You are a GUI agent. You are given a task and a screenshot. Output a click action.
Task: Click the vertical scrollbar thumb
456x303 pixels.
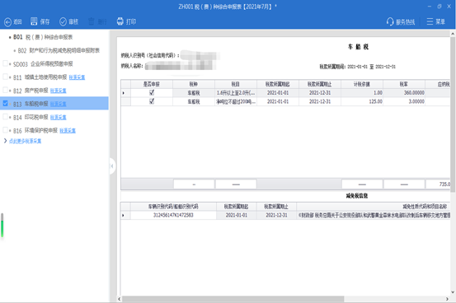pos(453,114)
